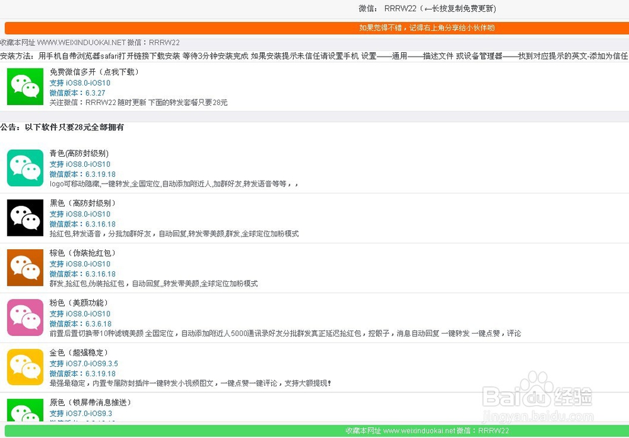Click 黑色 description starting with 抢红包,转发语音
The height and width of the screenshot is (438, 629).
click(174, 233)
